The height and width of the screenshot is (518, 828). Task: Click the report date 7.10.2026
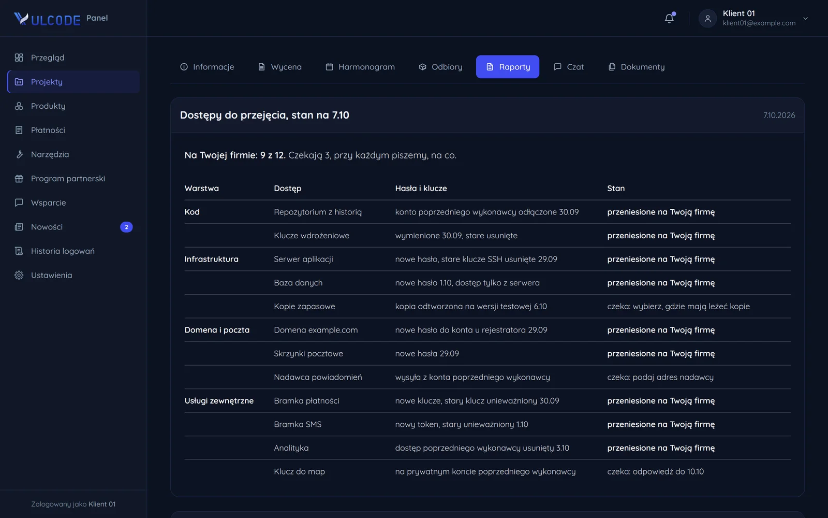pyautogui.click(x=779, y=116)
